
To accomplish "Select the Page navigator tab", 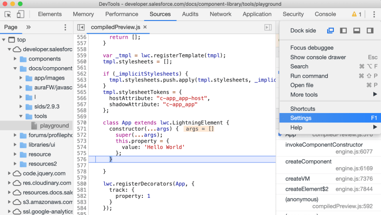I will pos(10,27).
